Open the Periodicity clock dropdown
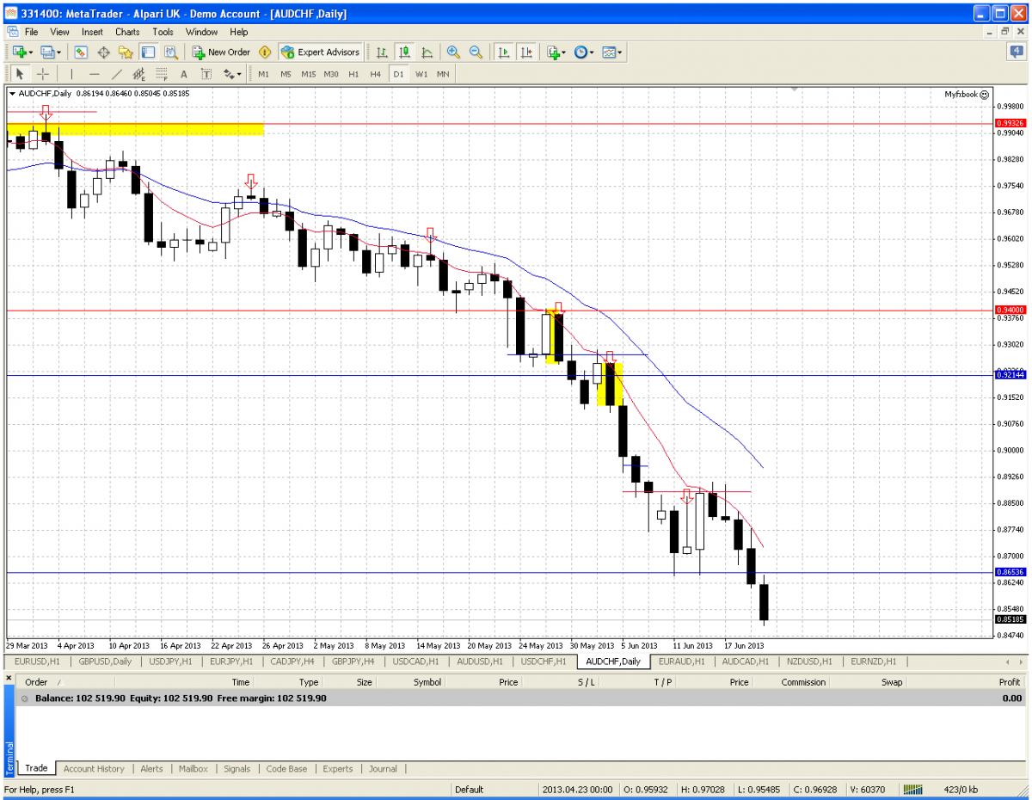Viewport: 1032px width, 800px height. point(584,52)
